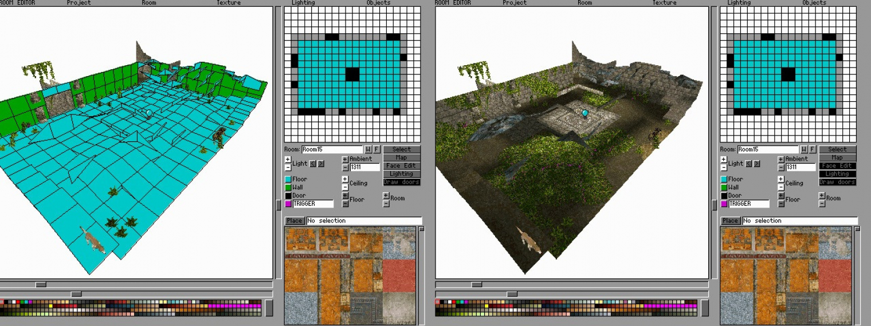Open the Texture menu in the right editor

pyautogui.click(x=665, y=3)
